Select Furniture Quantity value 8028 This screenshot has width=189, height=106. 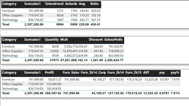click(x=55, y=47)
